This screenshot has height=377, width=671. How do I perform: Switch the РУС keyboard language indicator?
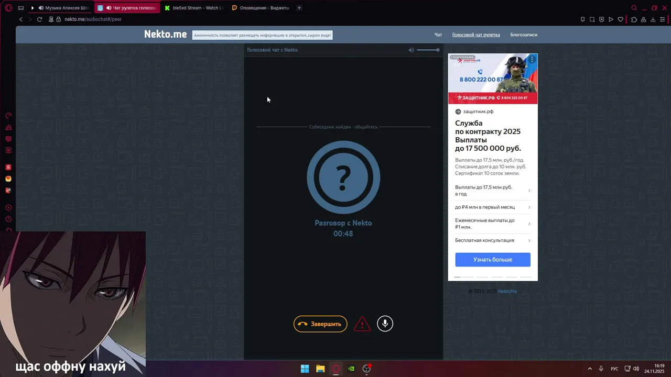click(614, 369)
